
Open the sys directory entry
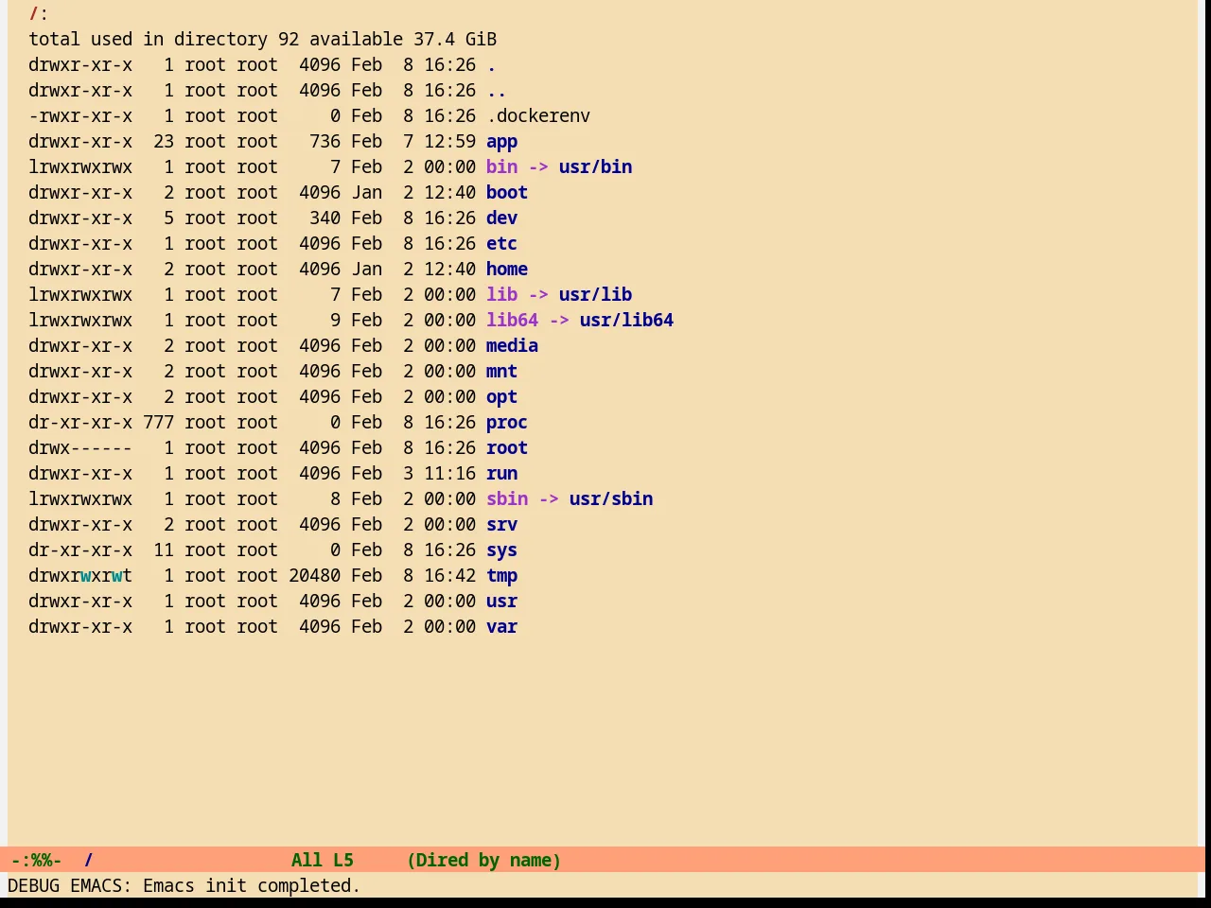501,550
